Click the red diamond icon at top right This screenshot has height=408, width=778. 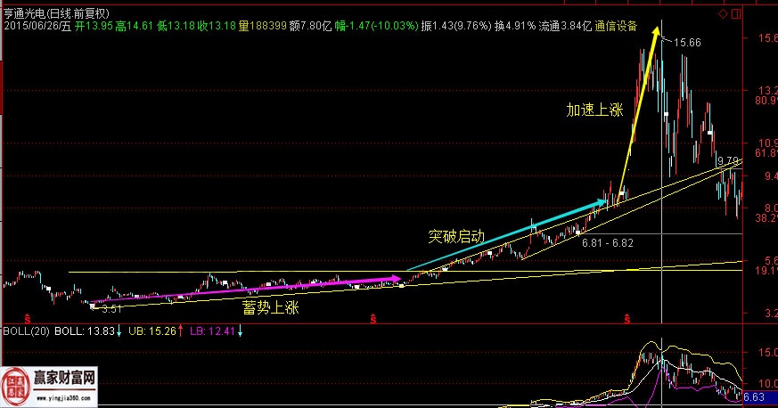tap(723, 15)
